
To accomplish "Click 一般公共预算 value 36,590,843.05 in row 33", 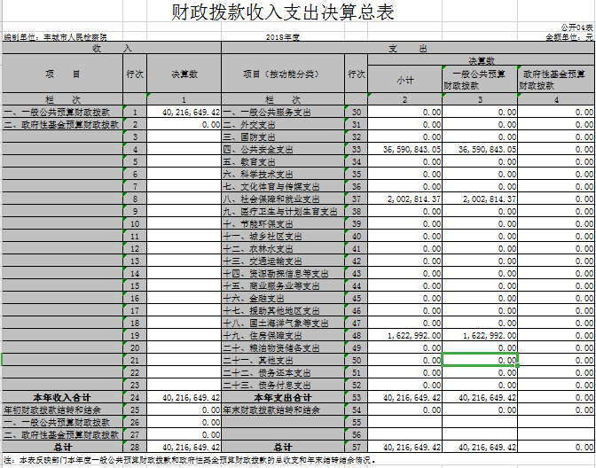I will [480, 149].
